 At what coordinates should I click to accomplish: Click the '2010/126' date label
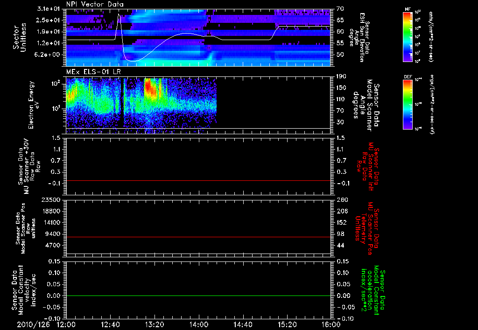click(34, 324)
